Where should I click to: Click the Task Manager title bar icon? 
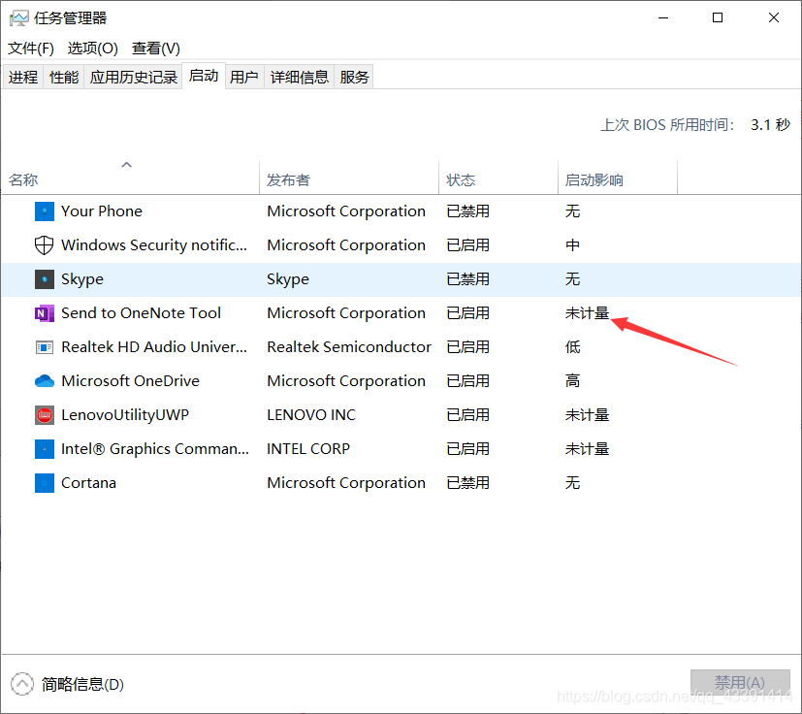pyautogui.click(x=19, y=18)
